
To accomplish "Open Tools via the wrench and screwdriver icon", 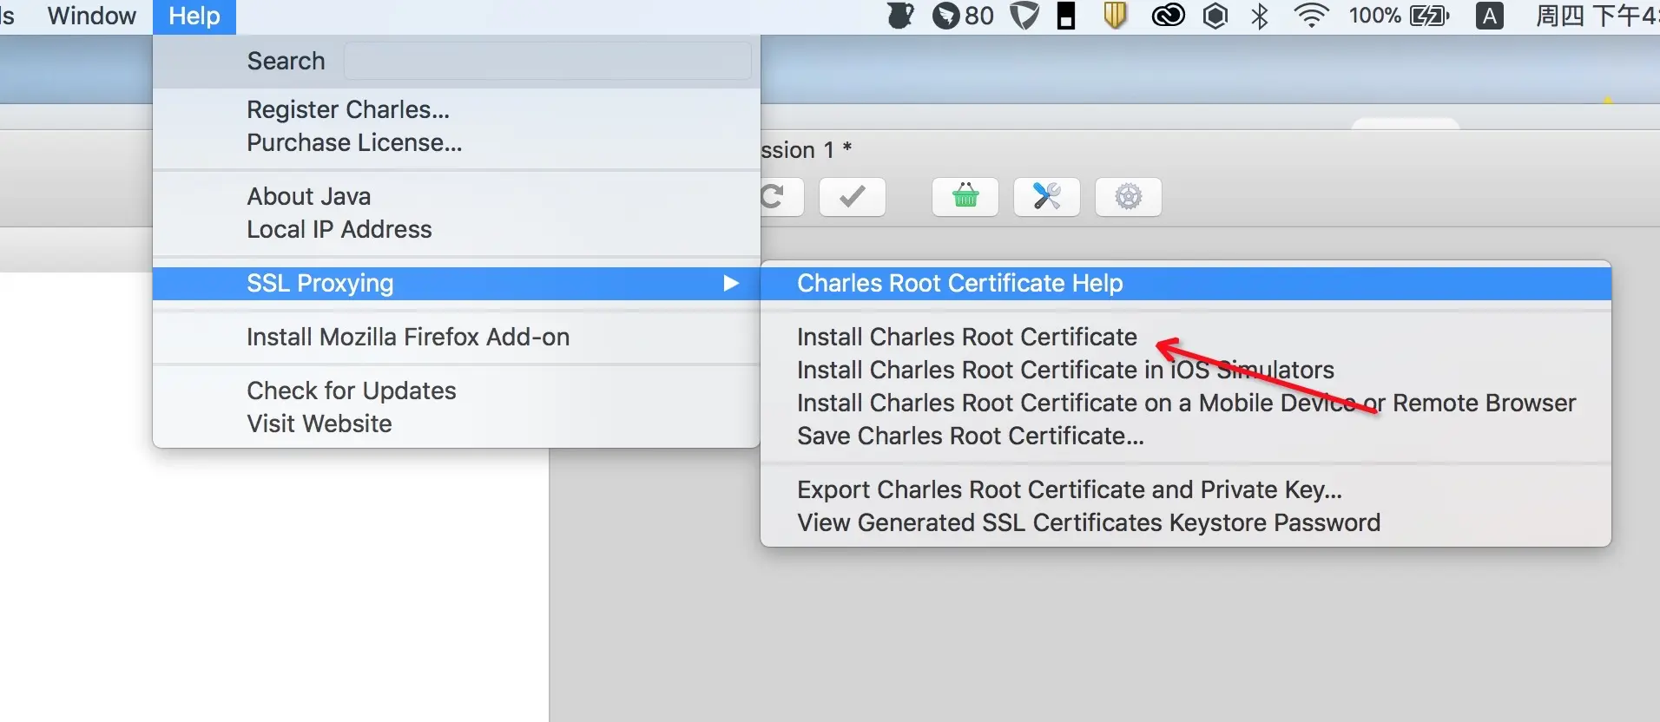I will 1047,197.
